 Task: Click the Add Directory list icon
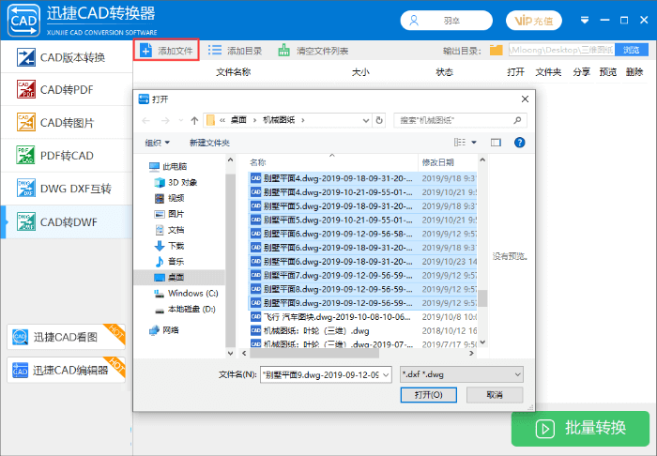point(215,51)
